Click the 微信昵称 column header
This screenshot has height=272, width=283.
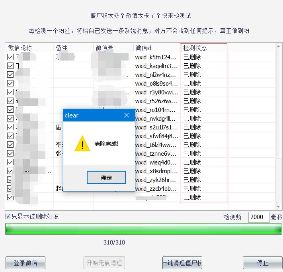30,48
